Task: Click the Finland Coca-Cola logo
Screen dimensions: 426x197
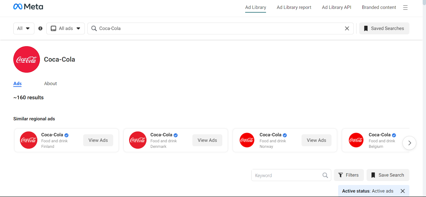Action: pyautogui.click(x=28, y=140)
